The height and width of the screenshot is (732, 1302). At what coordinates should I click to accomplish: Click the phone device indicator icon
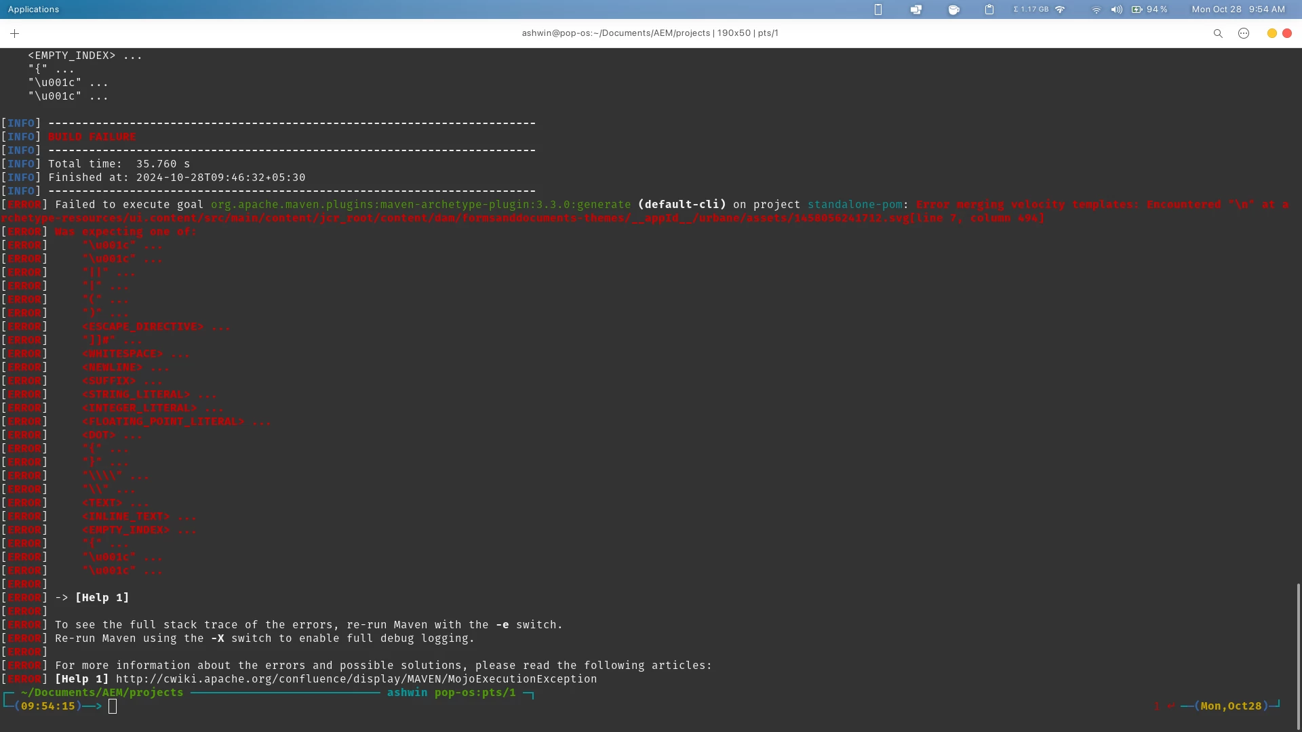click(878, 9)
